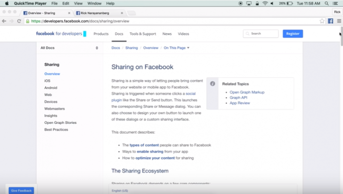Image resolution: width=343 pixels, height=194 pixels.
Task: Click the browser forward arrow
Action: pyautogui.click(x=11, y=21)
